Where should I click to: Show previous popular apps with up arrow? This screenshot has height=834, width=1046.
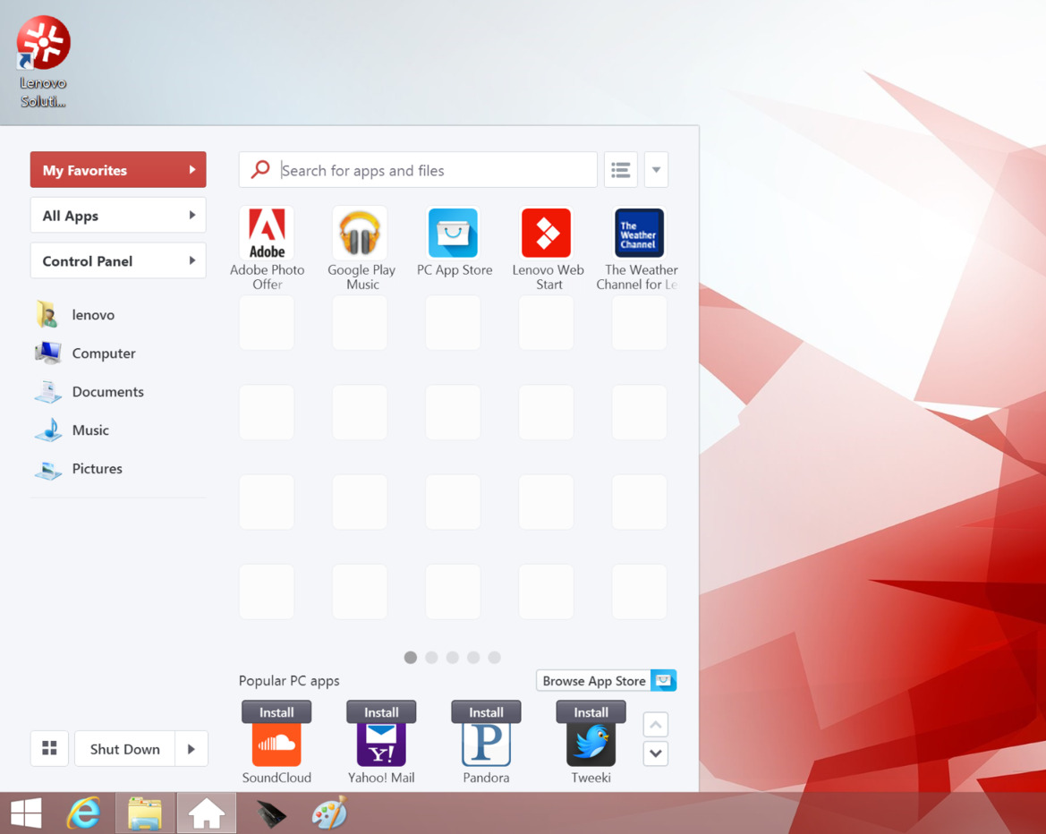656,725
